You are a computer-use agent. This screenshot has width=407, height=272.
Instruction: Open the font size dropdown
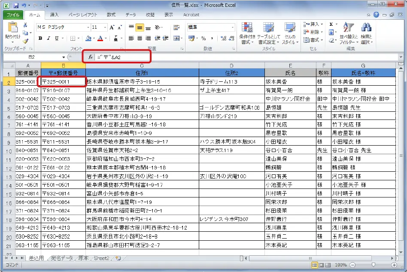point(105,27)
